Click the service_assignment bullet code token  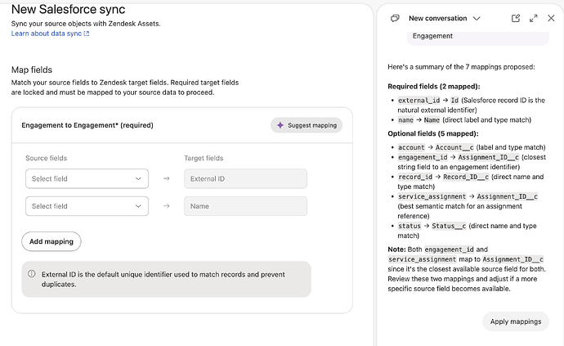[x=432, y=196]
